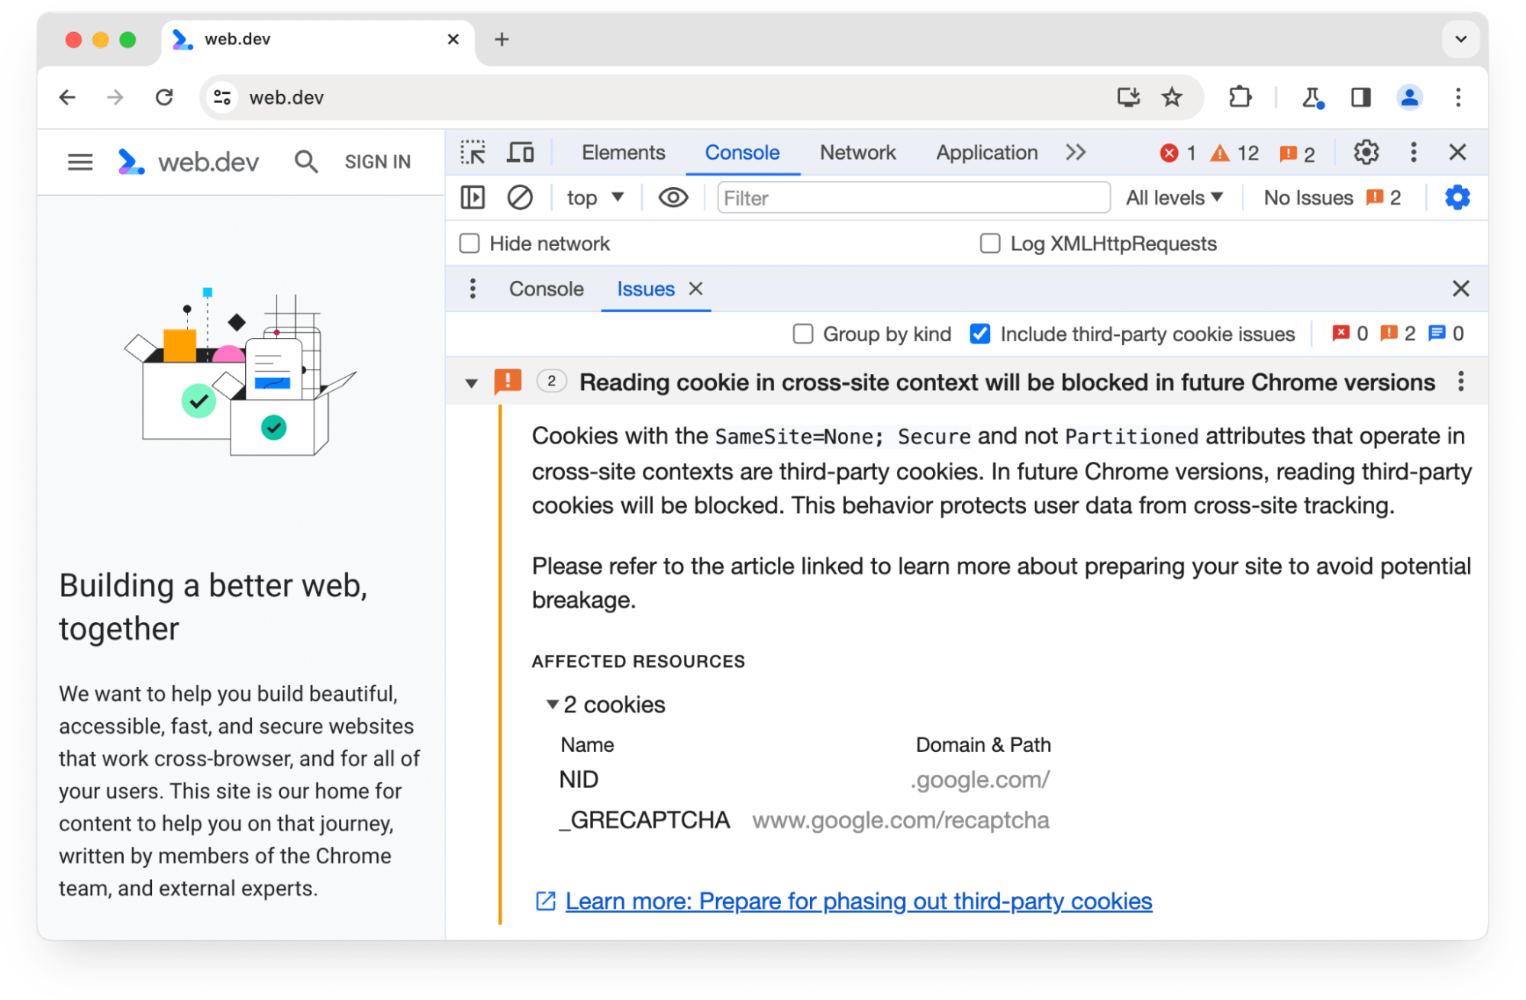The width and height of the screenshot is (1526, 1000).
Task: Toggle the 'Hide network' checkbox
Action: pyautogui.click(x=469, y=244)
